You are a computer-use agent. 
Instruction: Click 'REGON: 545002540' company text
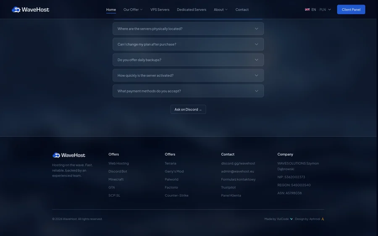tap(294, 185)
